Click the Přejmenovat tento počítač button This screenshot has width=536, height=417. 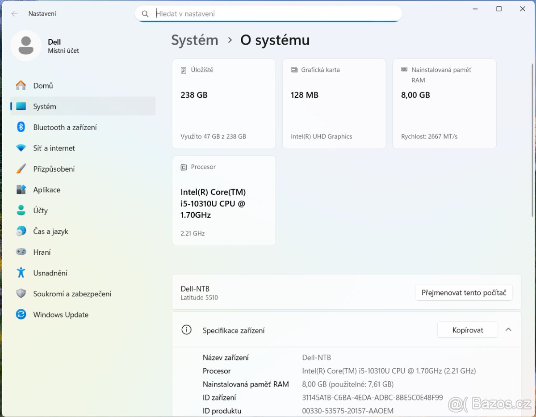point(464,292)
